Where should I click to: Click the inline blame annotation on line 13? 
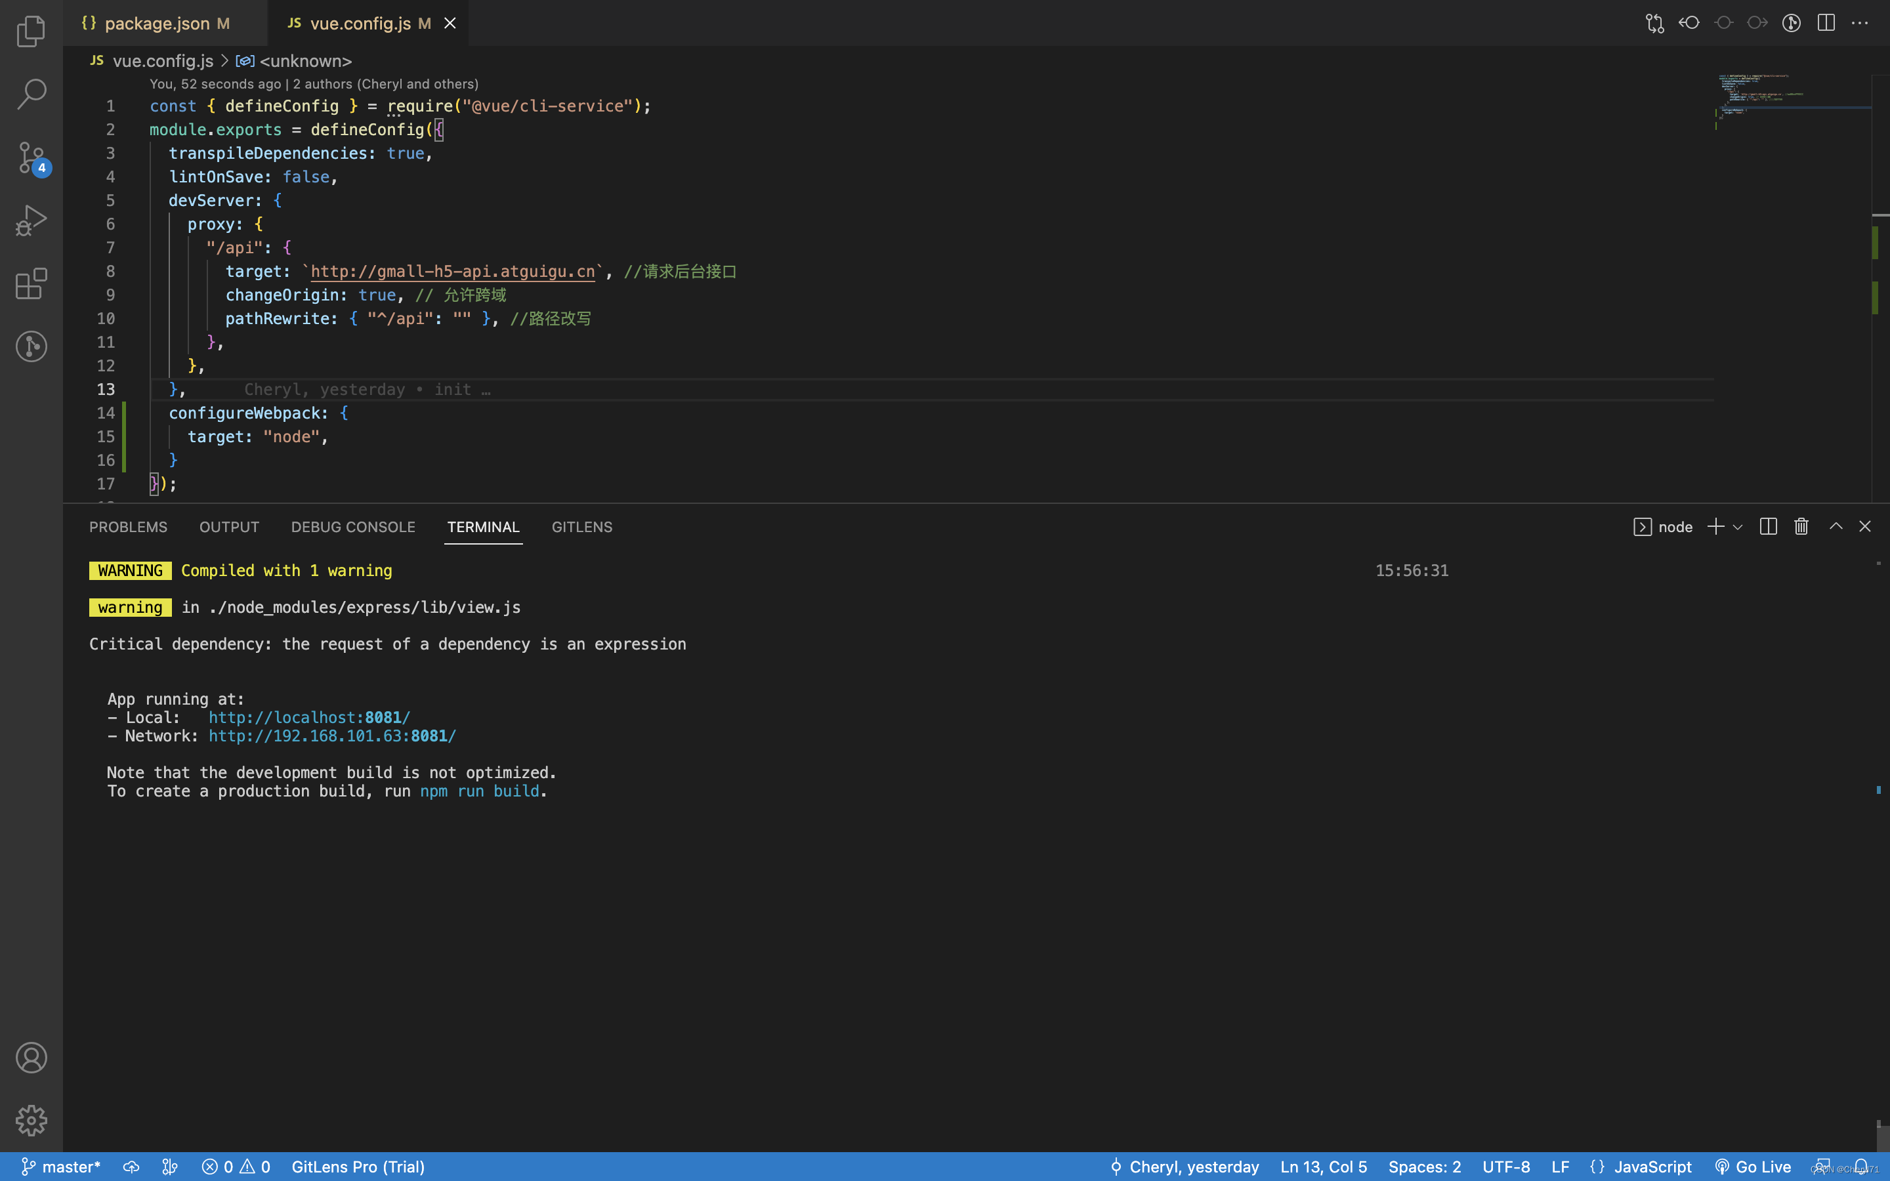pyautogui.click(x=367, y=390)
